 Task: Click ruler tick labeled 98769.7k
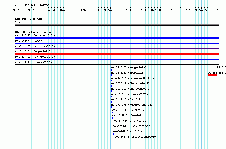50,10
